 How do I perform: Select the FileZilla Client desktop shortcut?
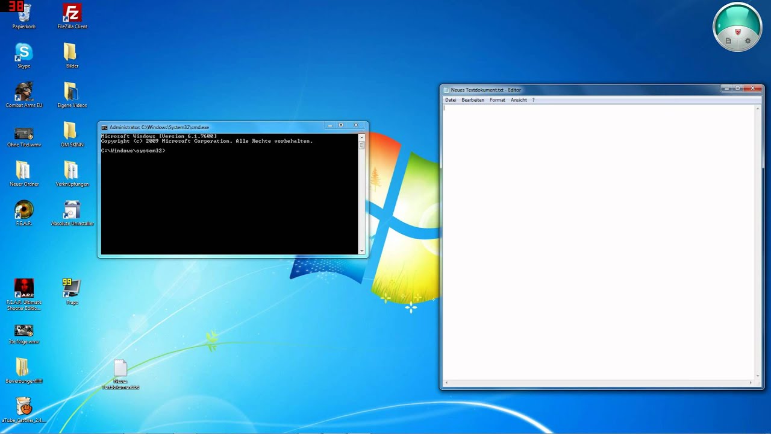click(x=72, y=16)
